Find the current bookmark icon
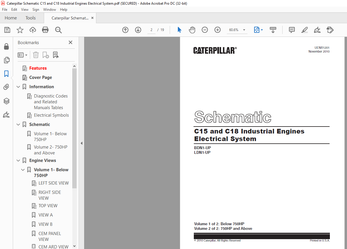This screenshot has height=249, width=347. point(56,55)
